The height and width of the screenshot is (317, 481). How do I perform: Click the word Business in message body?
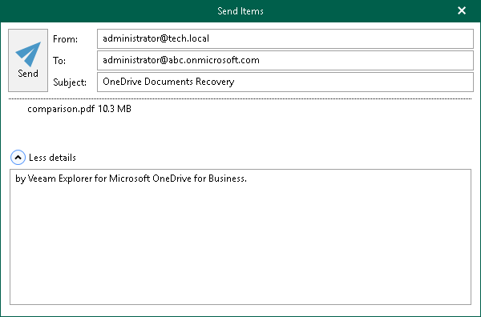coord(228,179)
